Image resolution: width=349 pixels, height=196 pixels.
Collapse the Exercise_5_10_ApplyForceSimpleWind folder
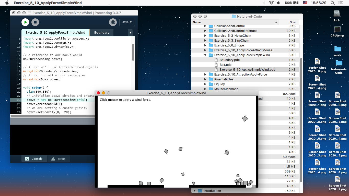(205, 55)
